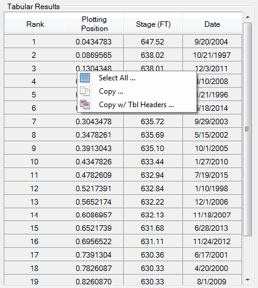Select date cell 7/19/2015

212,175
